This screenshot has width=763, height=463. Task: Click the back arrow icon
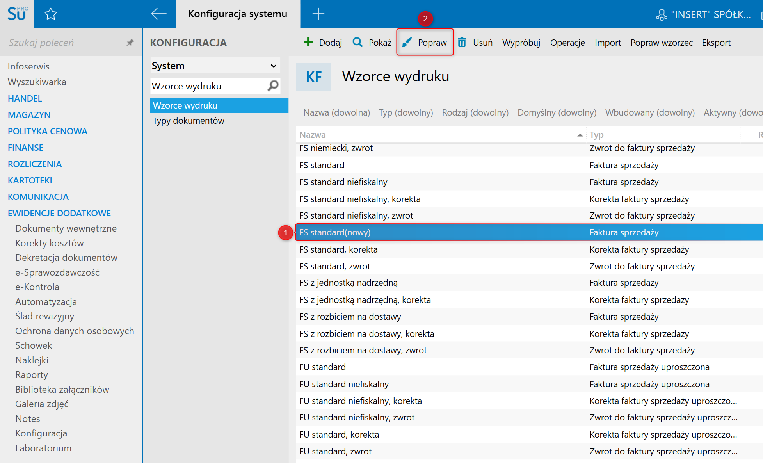[x=159, y=14]
